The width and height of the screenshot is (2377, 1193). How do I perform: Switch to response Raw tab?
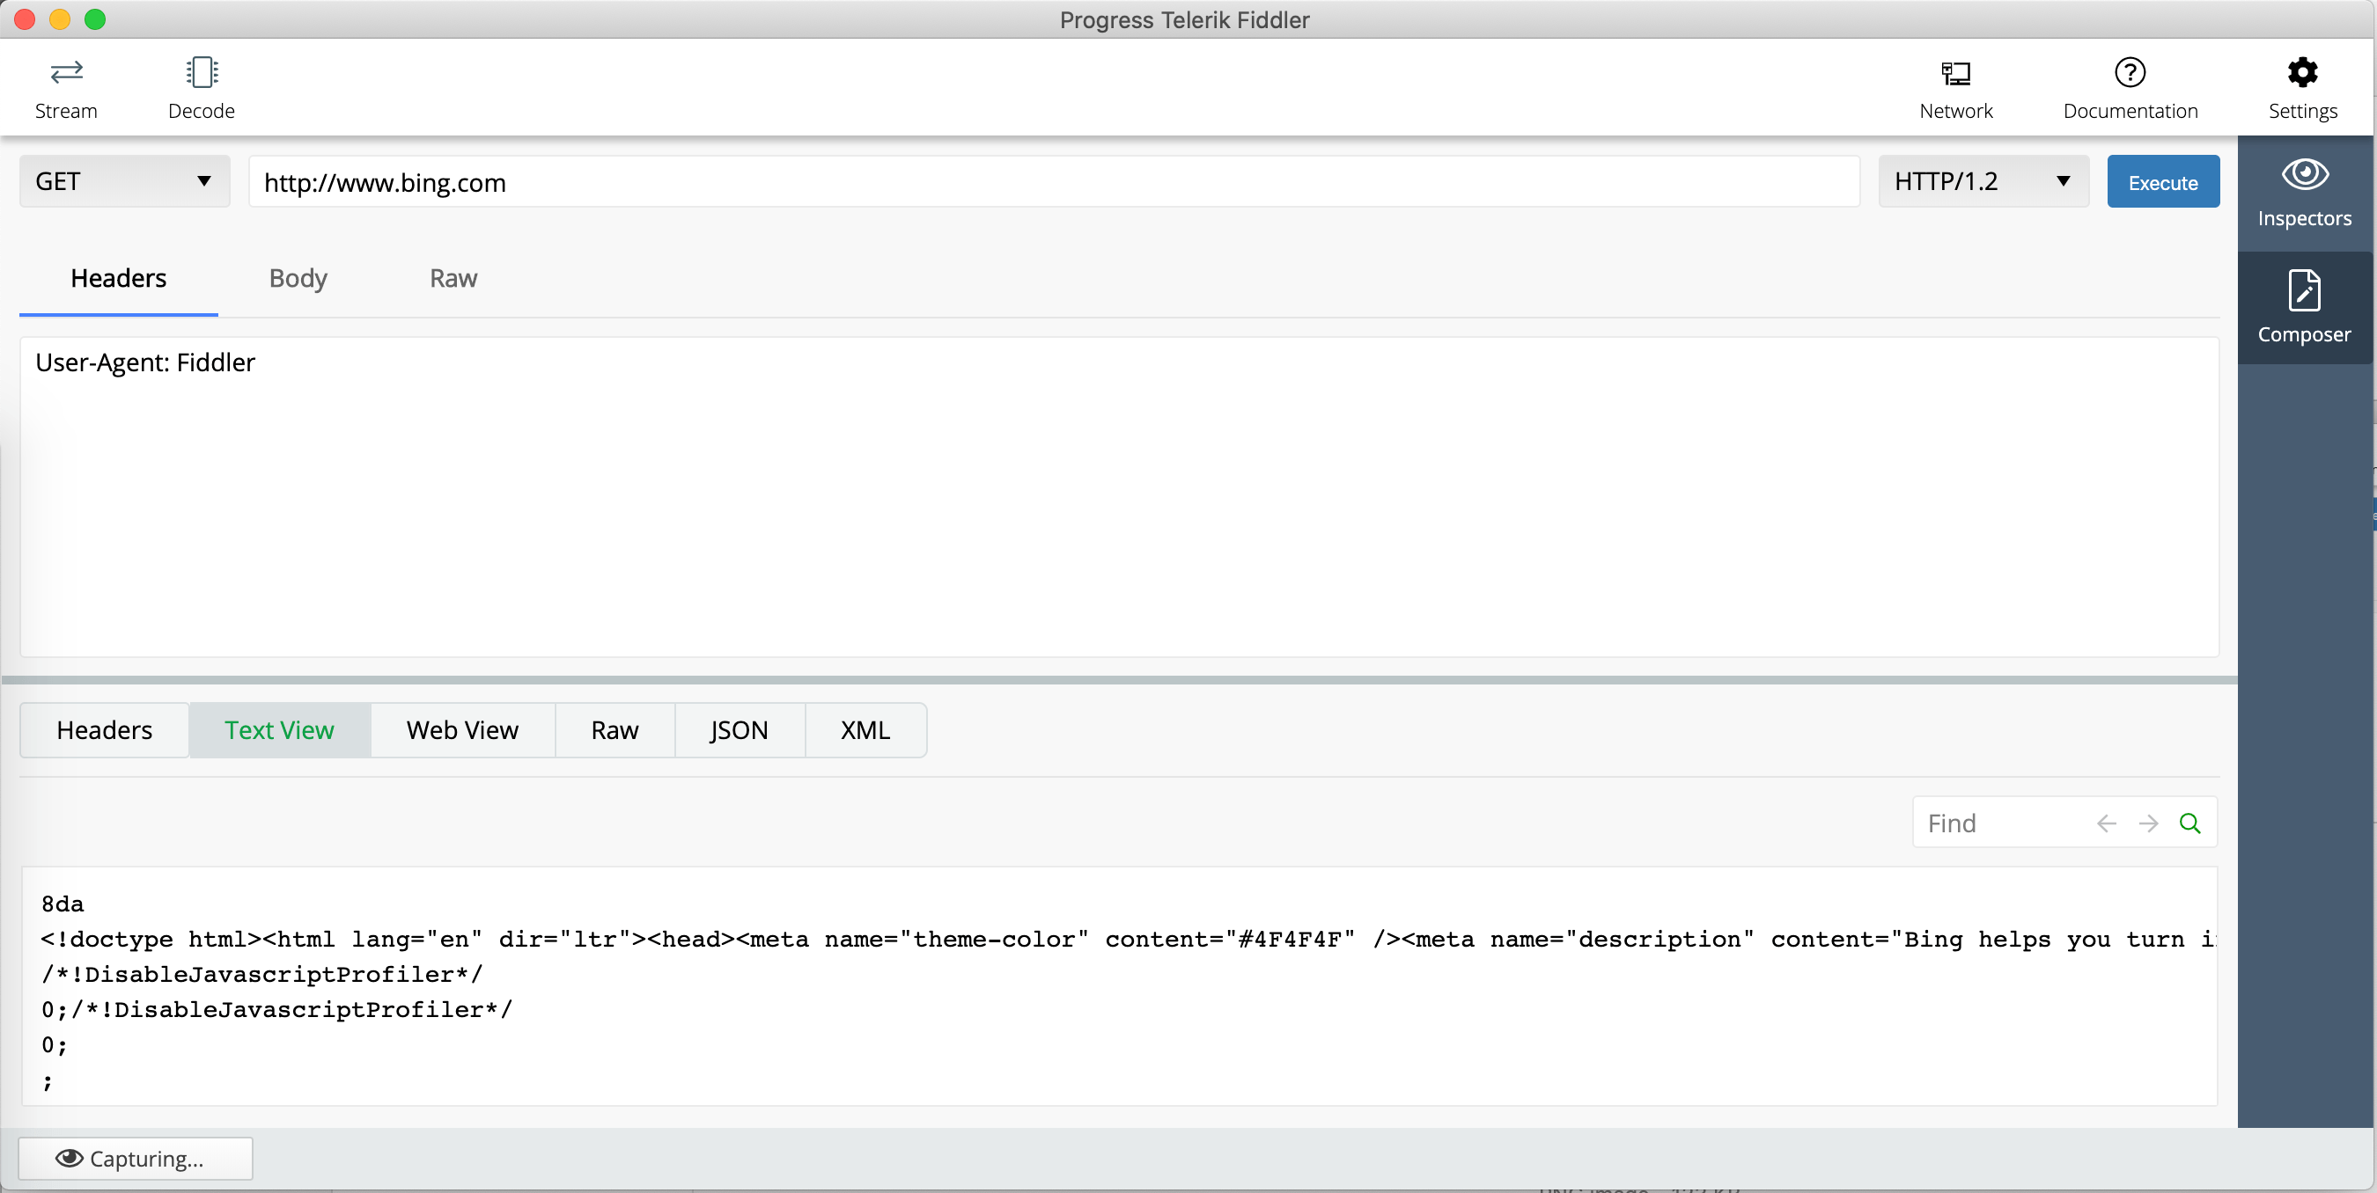coord(614,730)
